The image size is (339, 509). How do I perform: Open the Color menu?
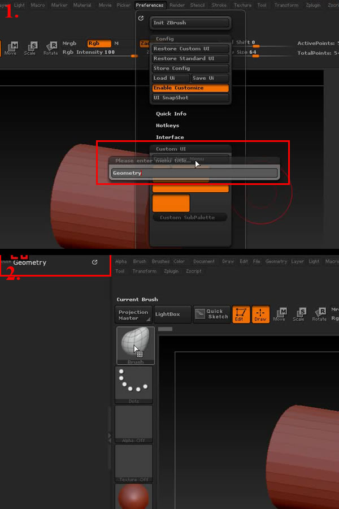(179, 261)
